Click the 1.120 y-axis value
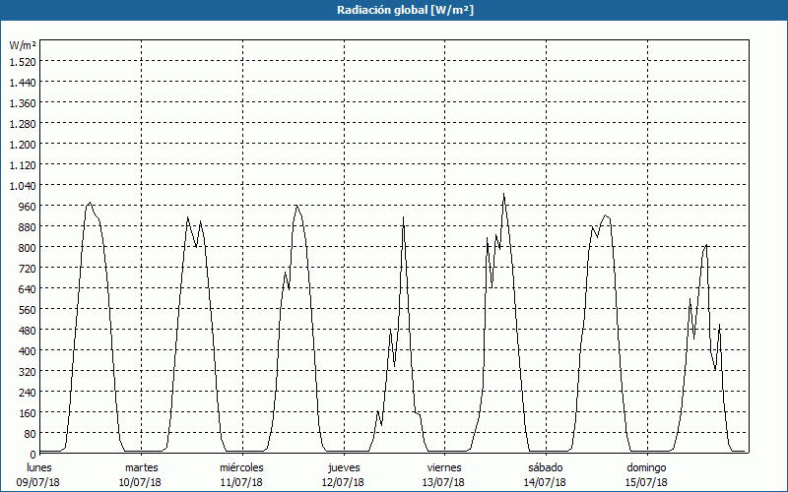This screenshot has width=788, height=492. (23, 165)
